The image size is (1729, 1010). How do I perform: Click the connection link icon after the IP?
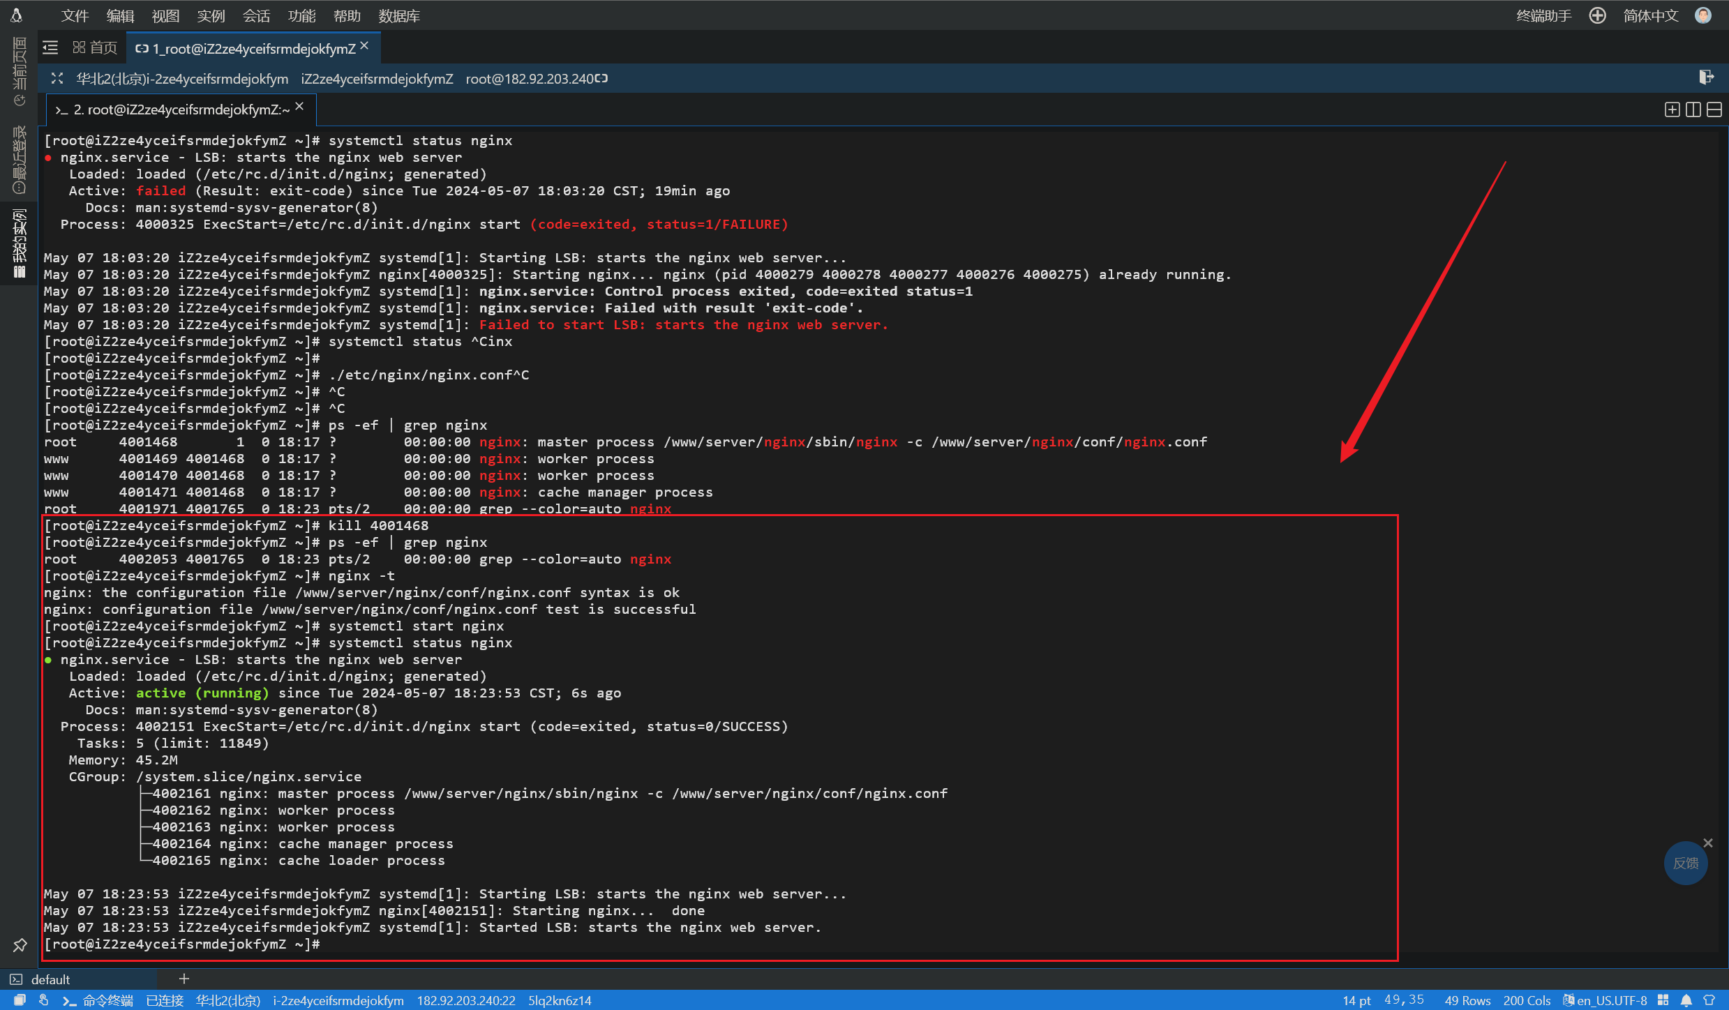coord(601,78)
